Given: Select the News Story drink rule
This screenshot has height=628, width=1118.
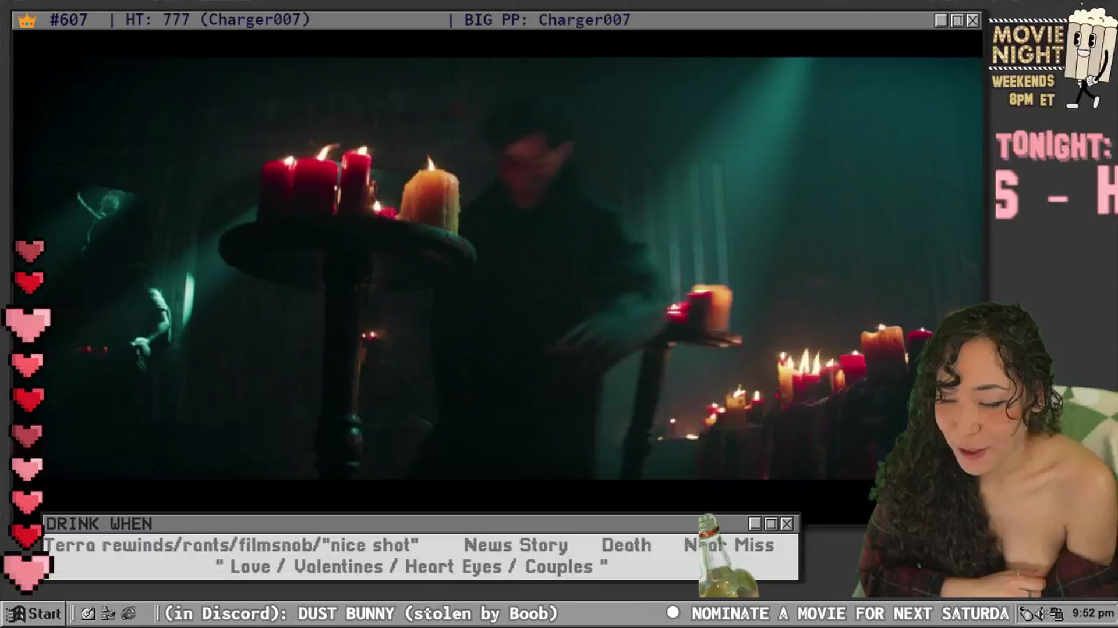Looking at the screenshot, I should pyautogui.click(x=515, y=545).
